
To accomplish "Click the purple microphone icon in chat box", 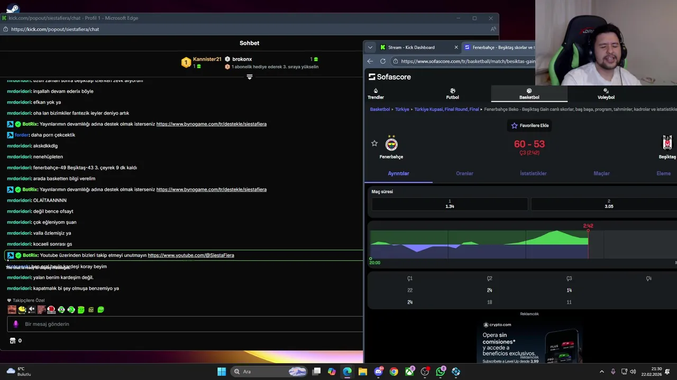I will click(15, 324).
